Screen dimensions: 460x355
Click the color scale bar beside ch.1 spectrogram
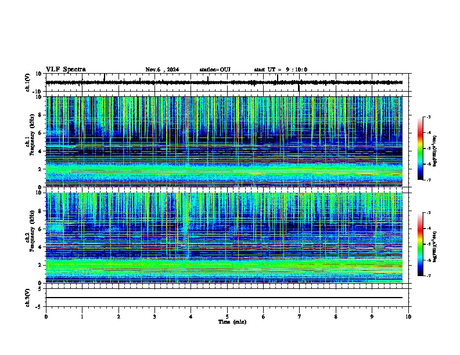(421, 148)
